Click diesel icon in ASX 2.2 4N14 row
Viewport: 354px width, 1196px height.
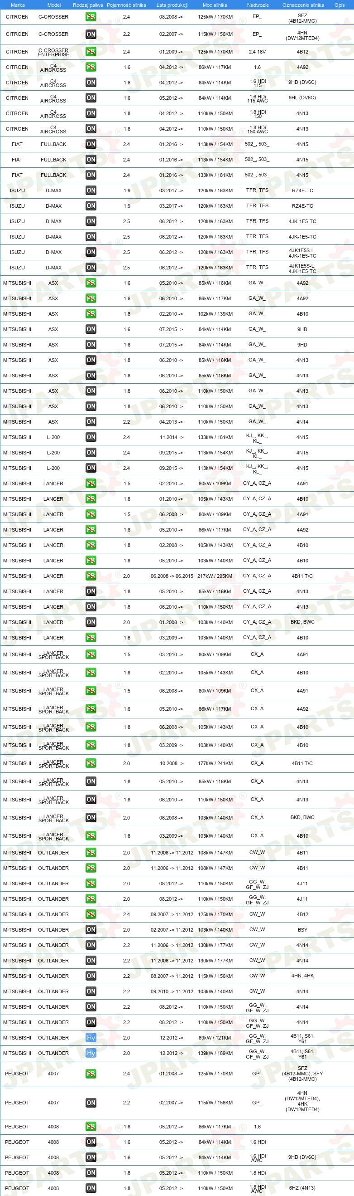[91, 422]
